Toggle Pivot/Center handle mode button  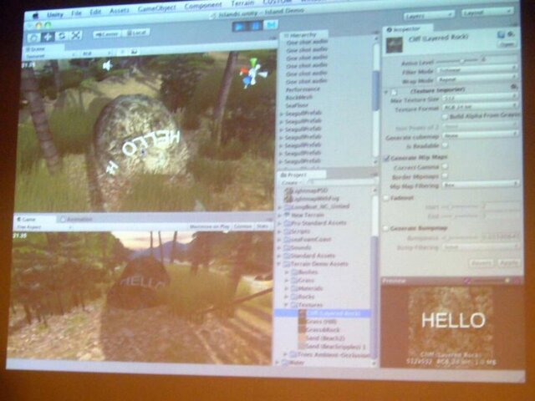coord(106,34)
